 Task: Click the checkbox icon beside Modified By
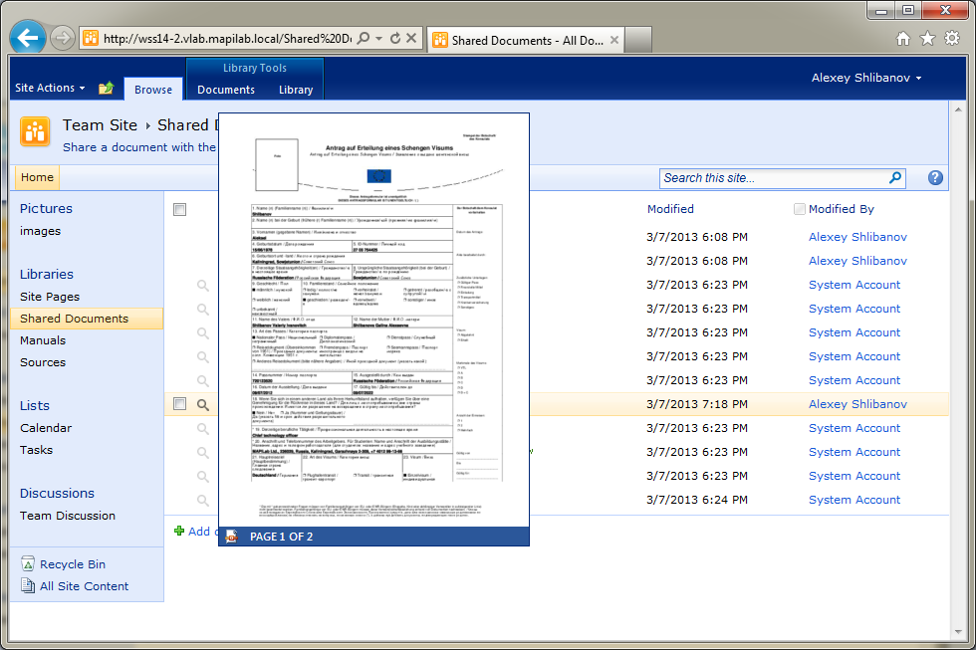point(800,209)
